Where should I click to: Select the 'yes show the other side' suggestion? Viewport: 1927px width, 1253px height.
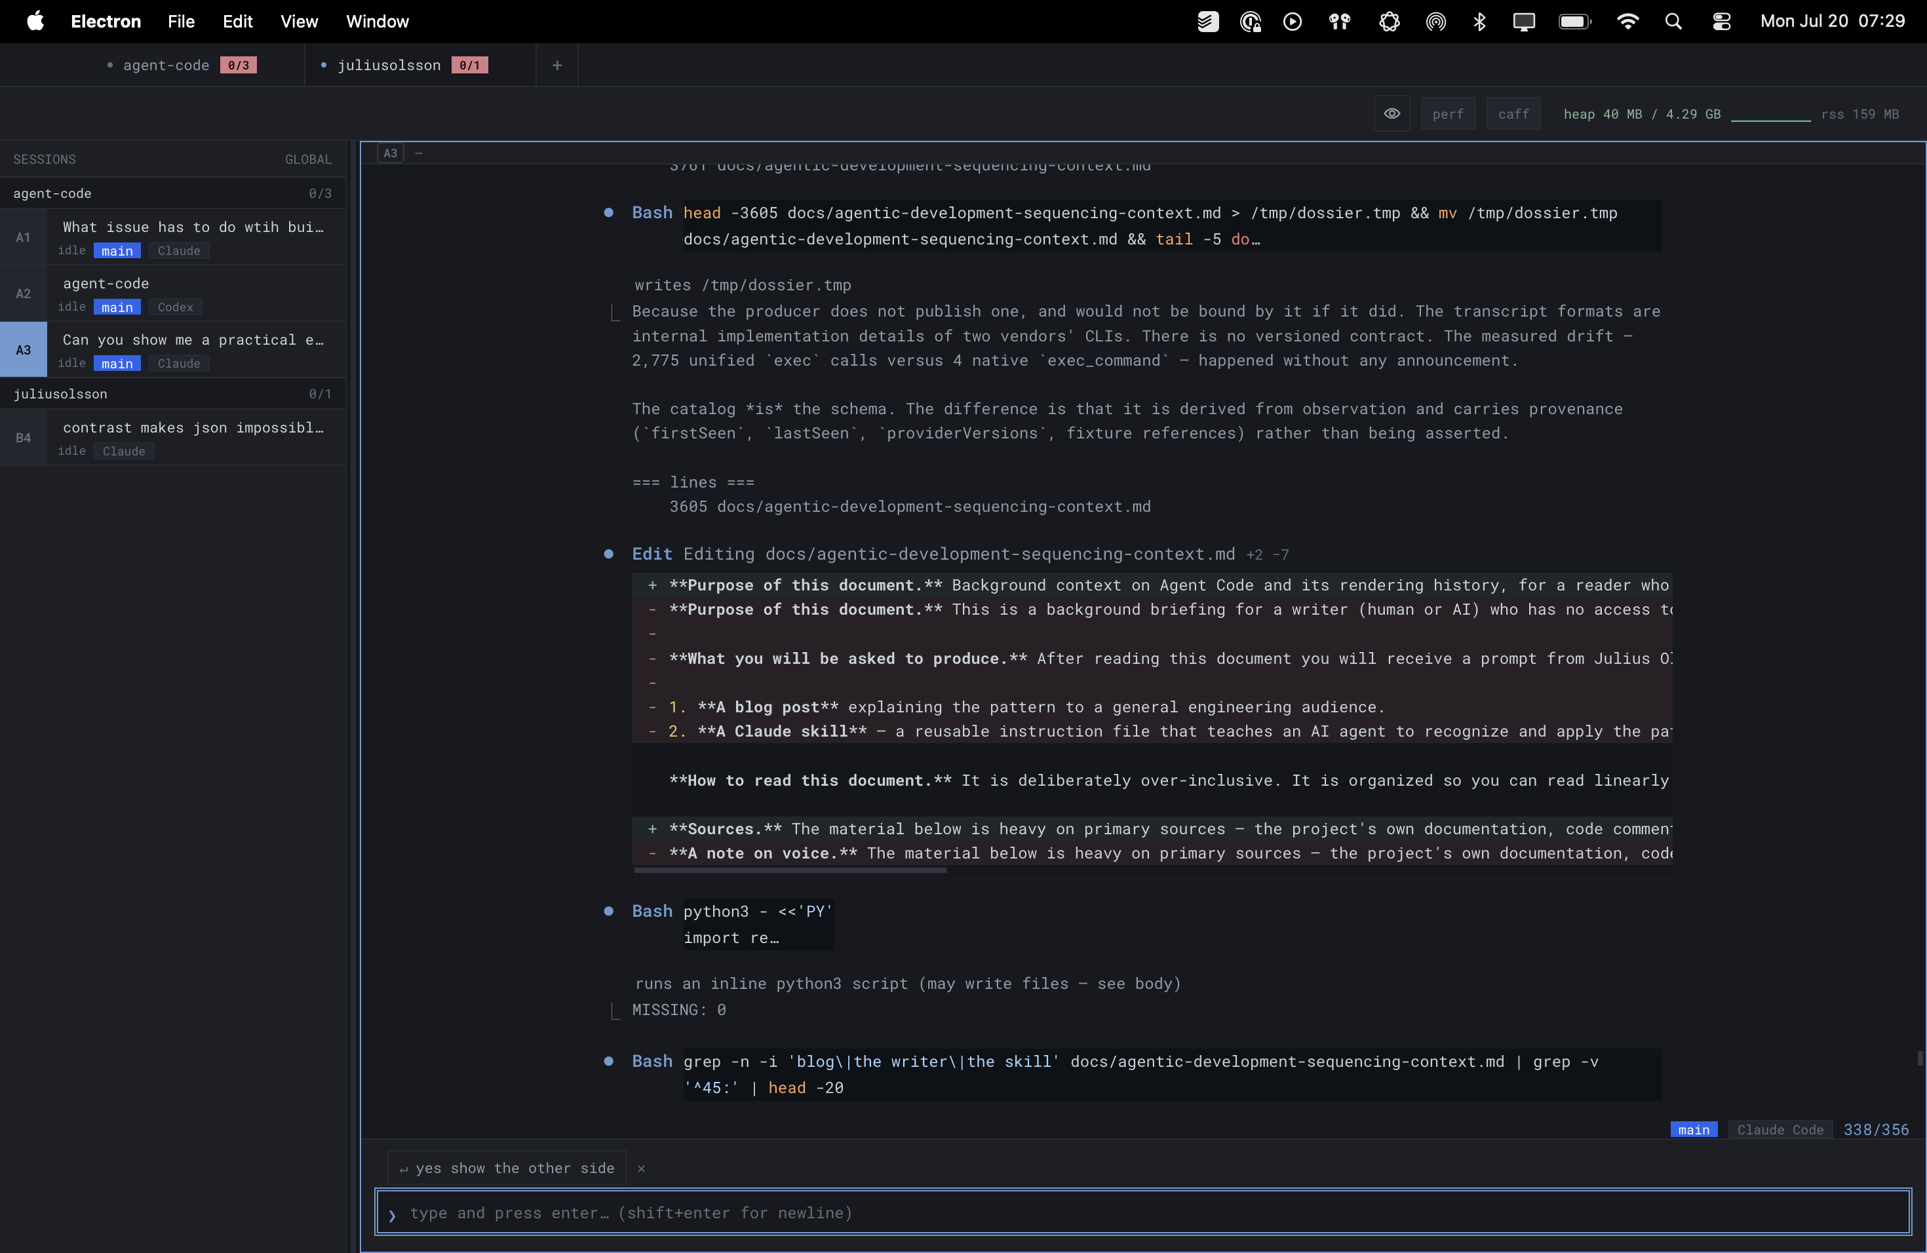click(507, 1168)
